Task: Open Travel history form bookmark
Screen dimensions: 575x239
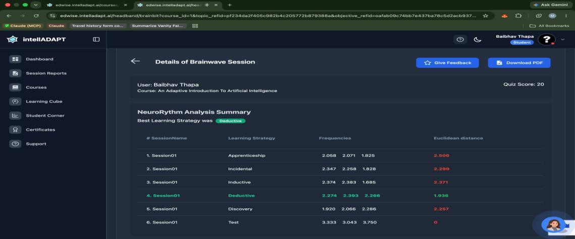Action: coord(98,26)
